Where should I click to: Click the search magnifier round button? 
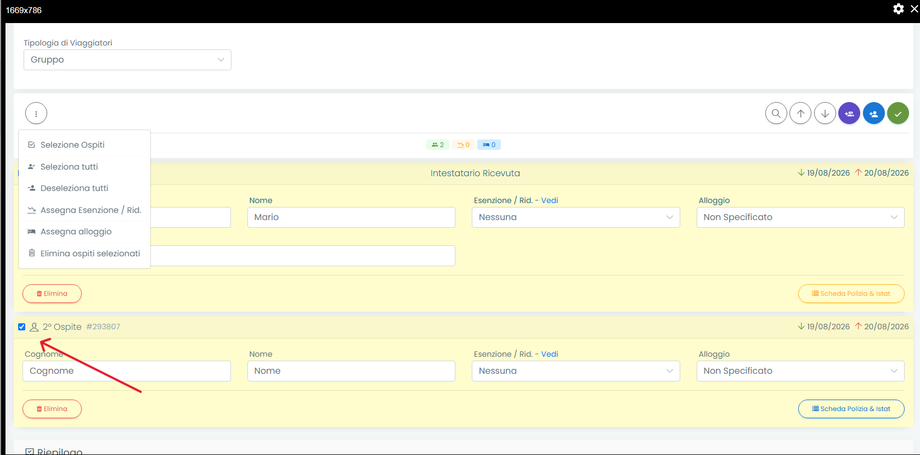(776, 114)
